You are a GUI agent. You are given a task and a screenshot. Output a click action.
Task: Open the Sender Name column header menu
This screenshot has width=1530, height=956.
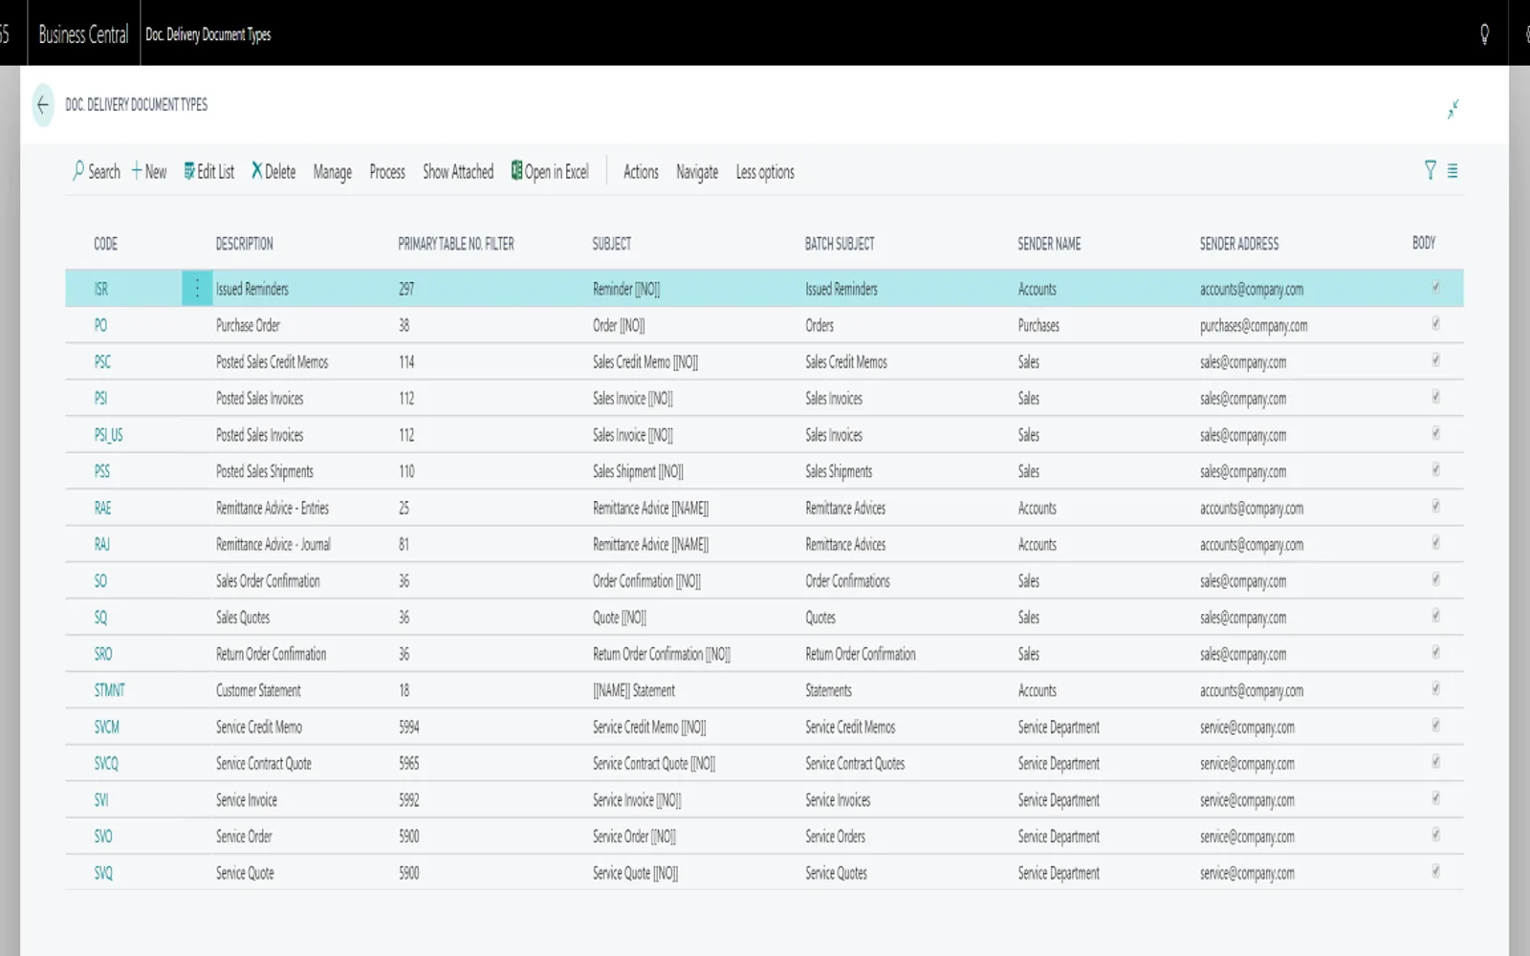(x=1049, y=244)
